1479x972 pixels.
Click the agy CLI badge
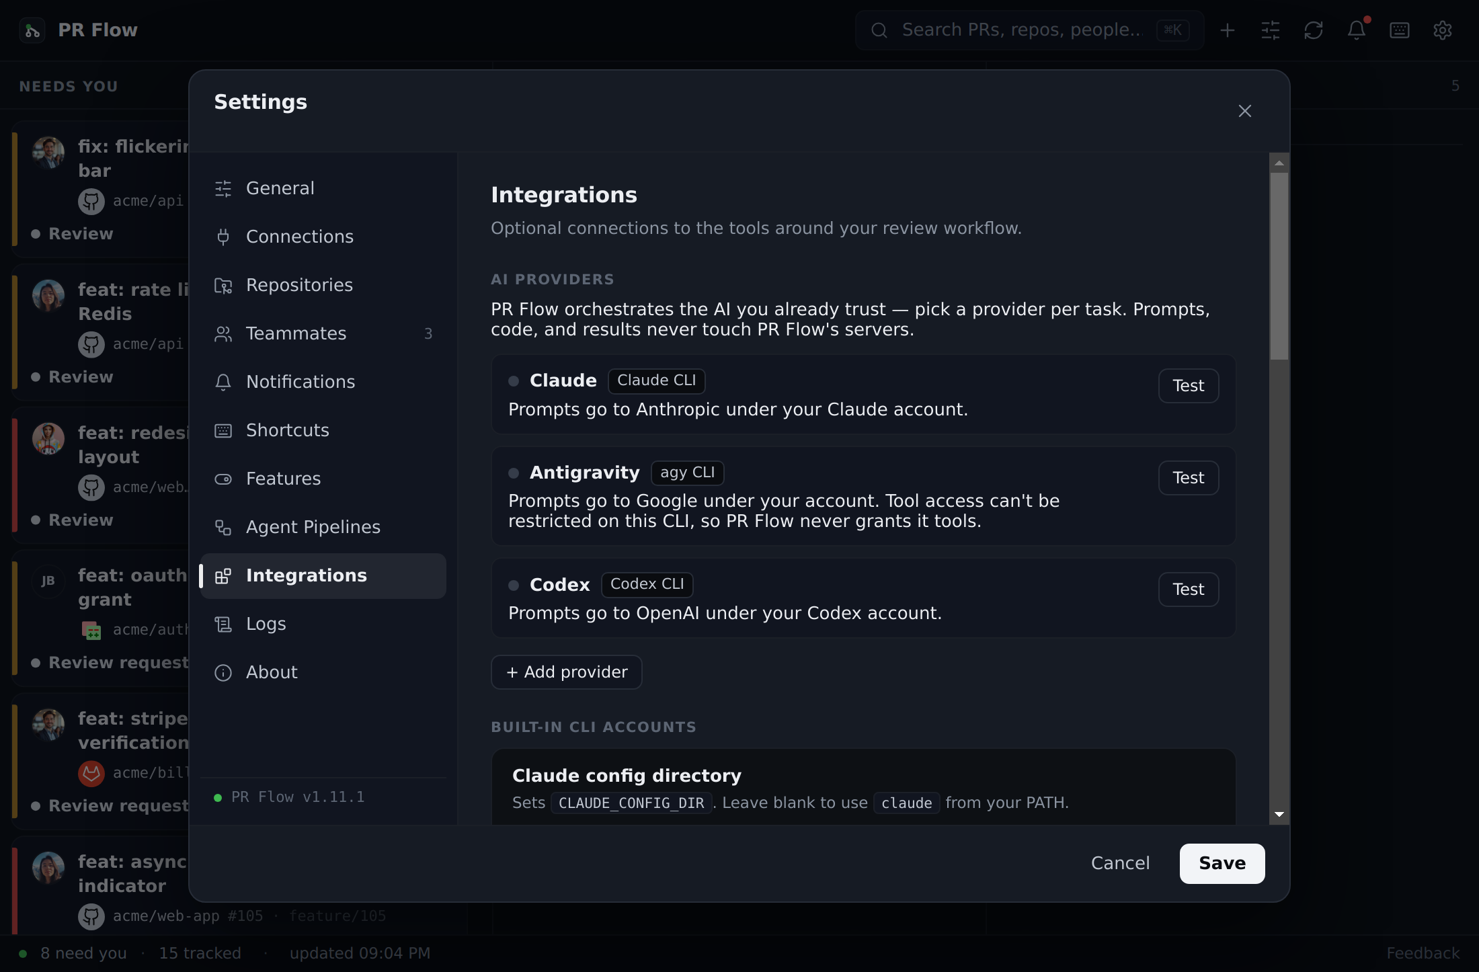click(x=687, y=473)
